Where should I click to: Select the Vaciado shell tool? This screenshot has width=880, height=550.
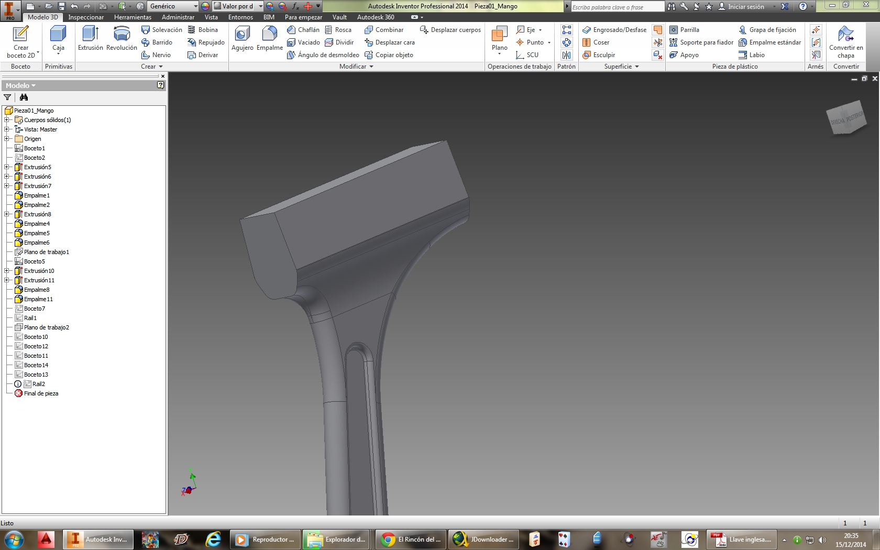tap(303, 42)
